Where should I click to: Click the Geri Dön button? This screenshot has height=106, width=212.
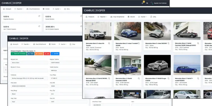[55, 54]
